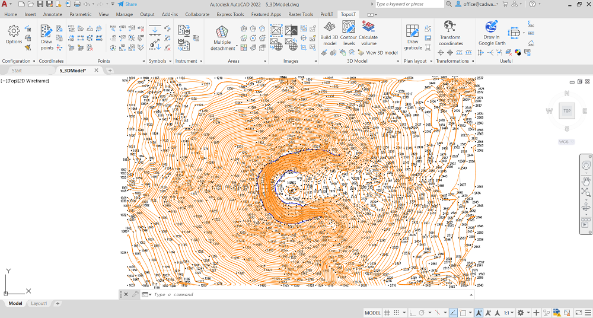Launch the Build 3D model tool
The image size is (593, 318).
click(329, 33)
